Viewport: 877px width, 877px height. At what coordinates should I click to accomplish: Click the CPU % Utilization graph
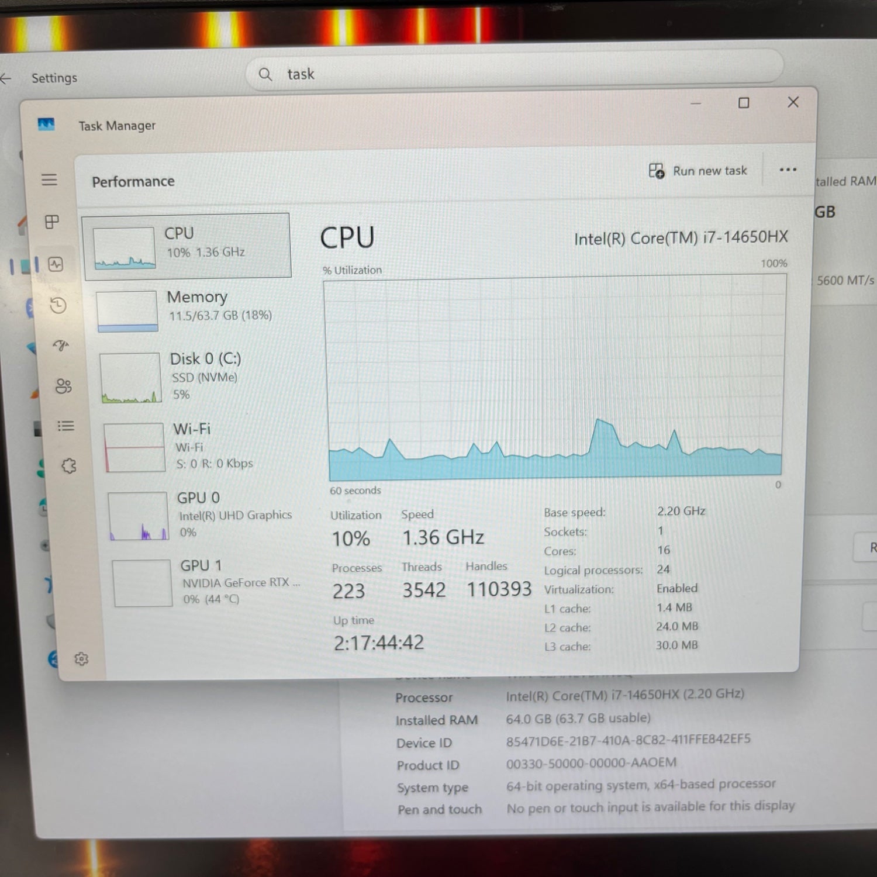point(555,378)
